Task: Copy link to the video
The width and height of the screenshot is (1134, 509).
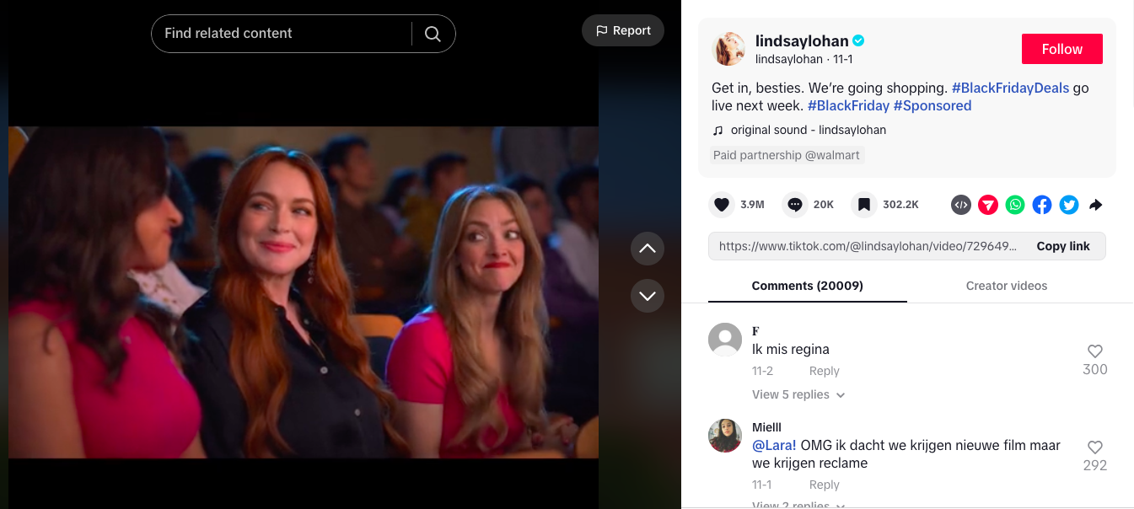Action: pos(1062,246)
